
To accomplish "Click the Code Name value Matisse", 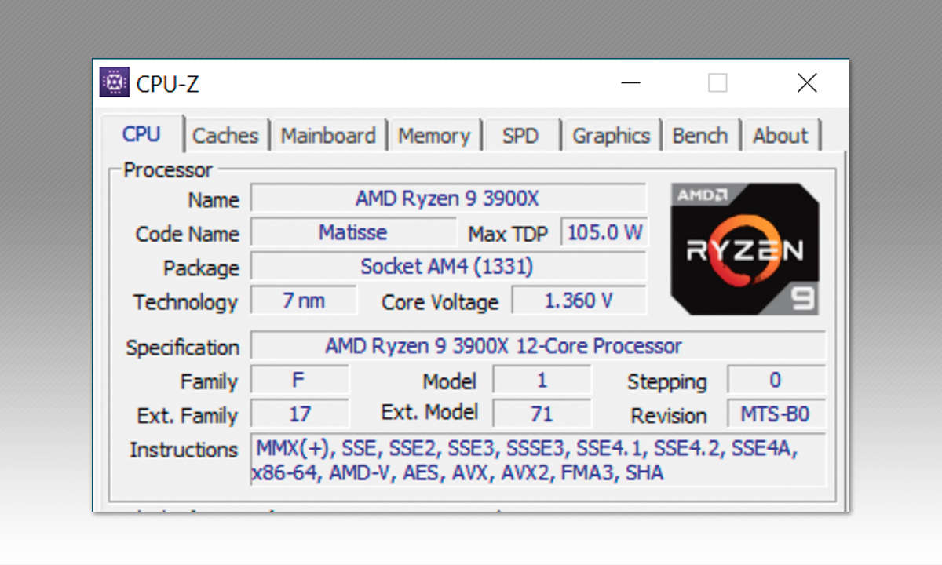I will [x=353, y=232].
